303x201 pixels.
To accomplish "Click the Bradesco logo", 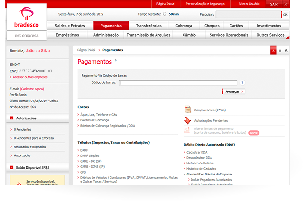I will [27, 18].
